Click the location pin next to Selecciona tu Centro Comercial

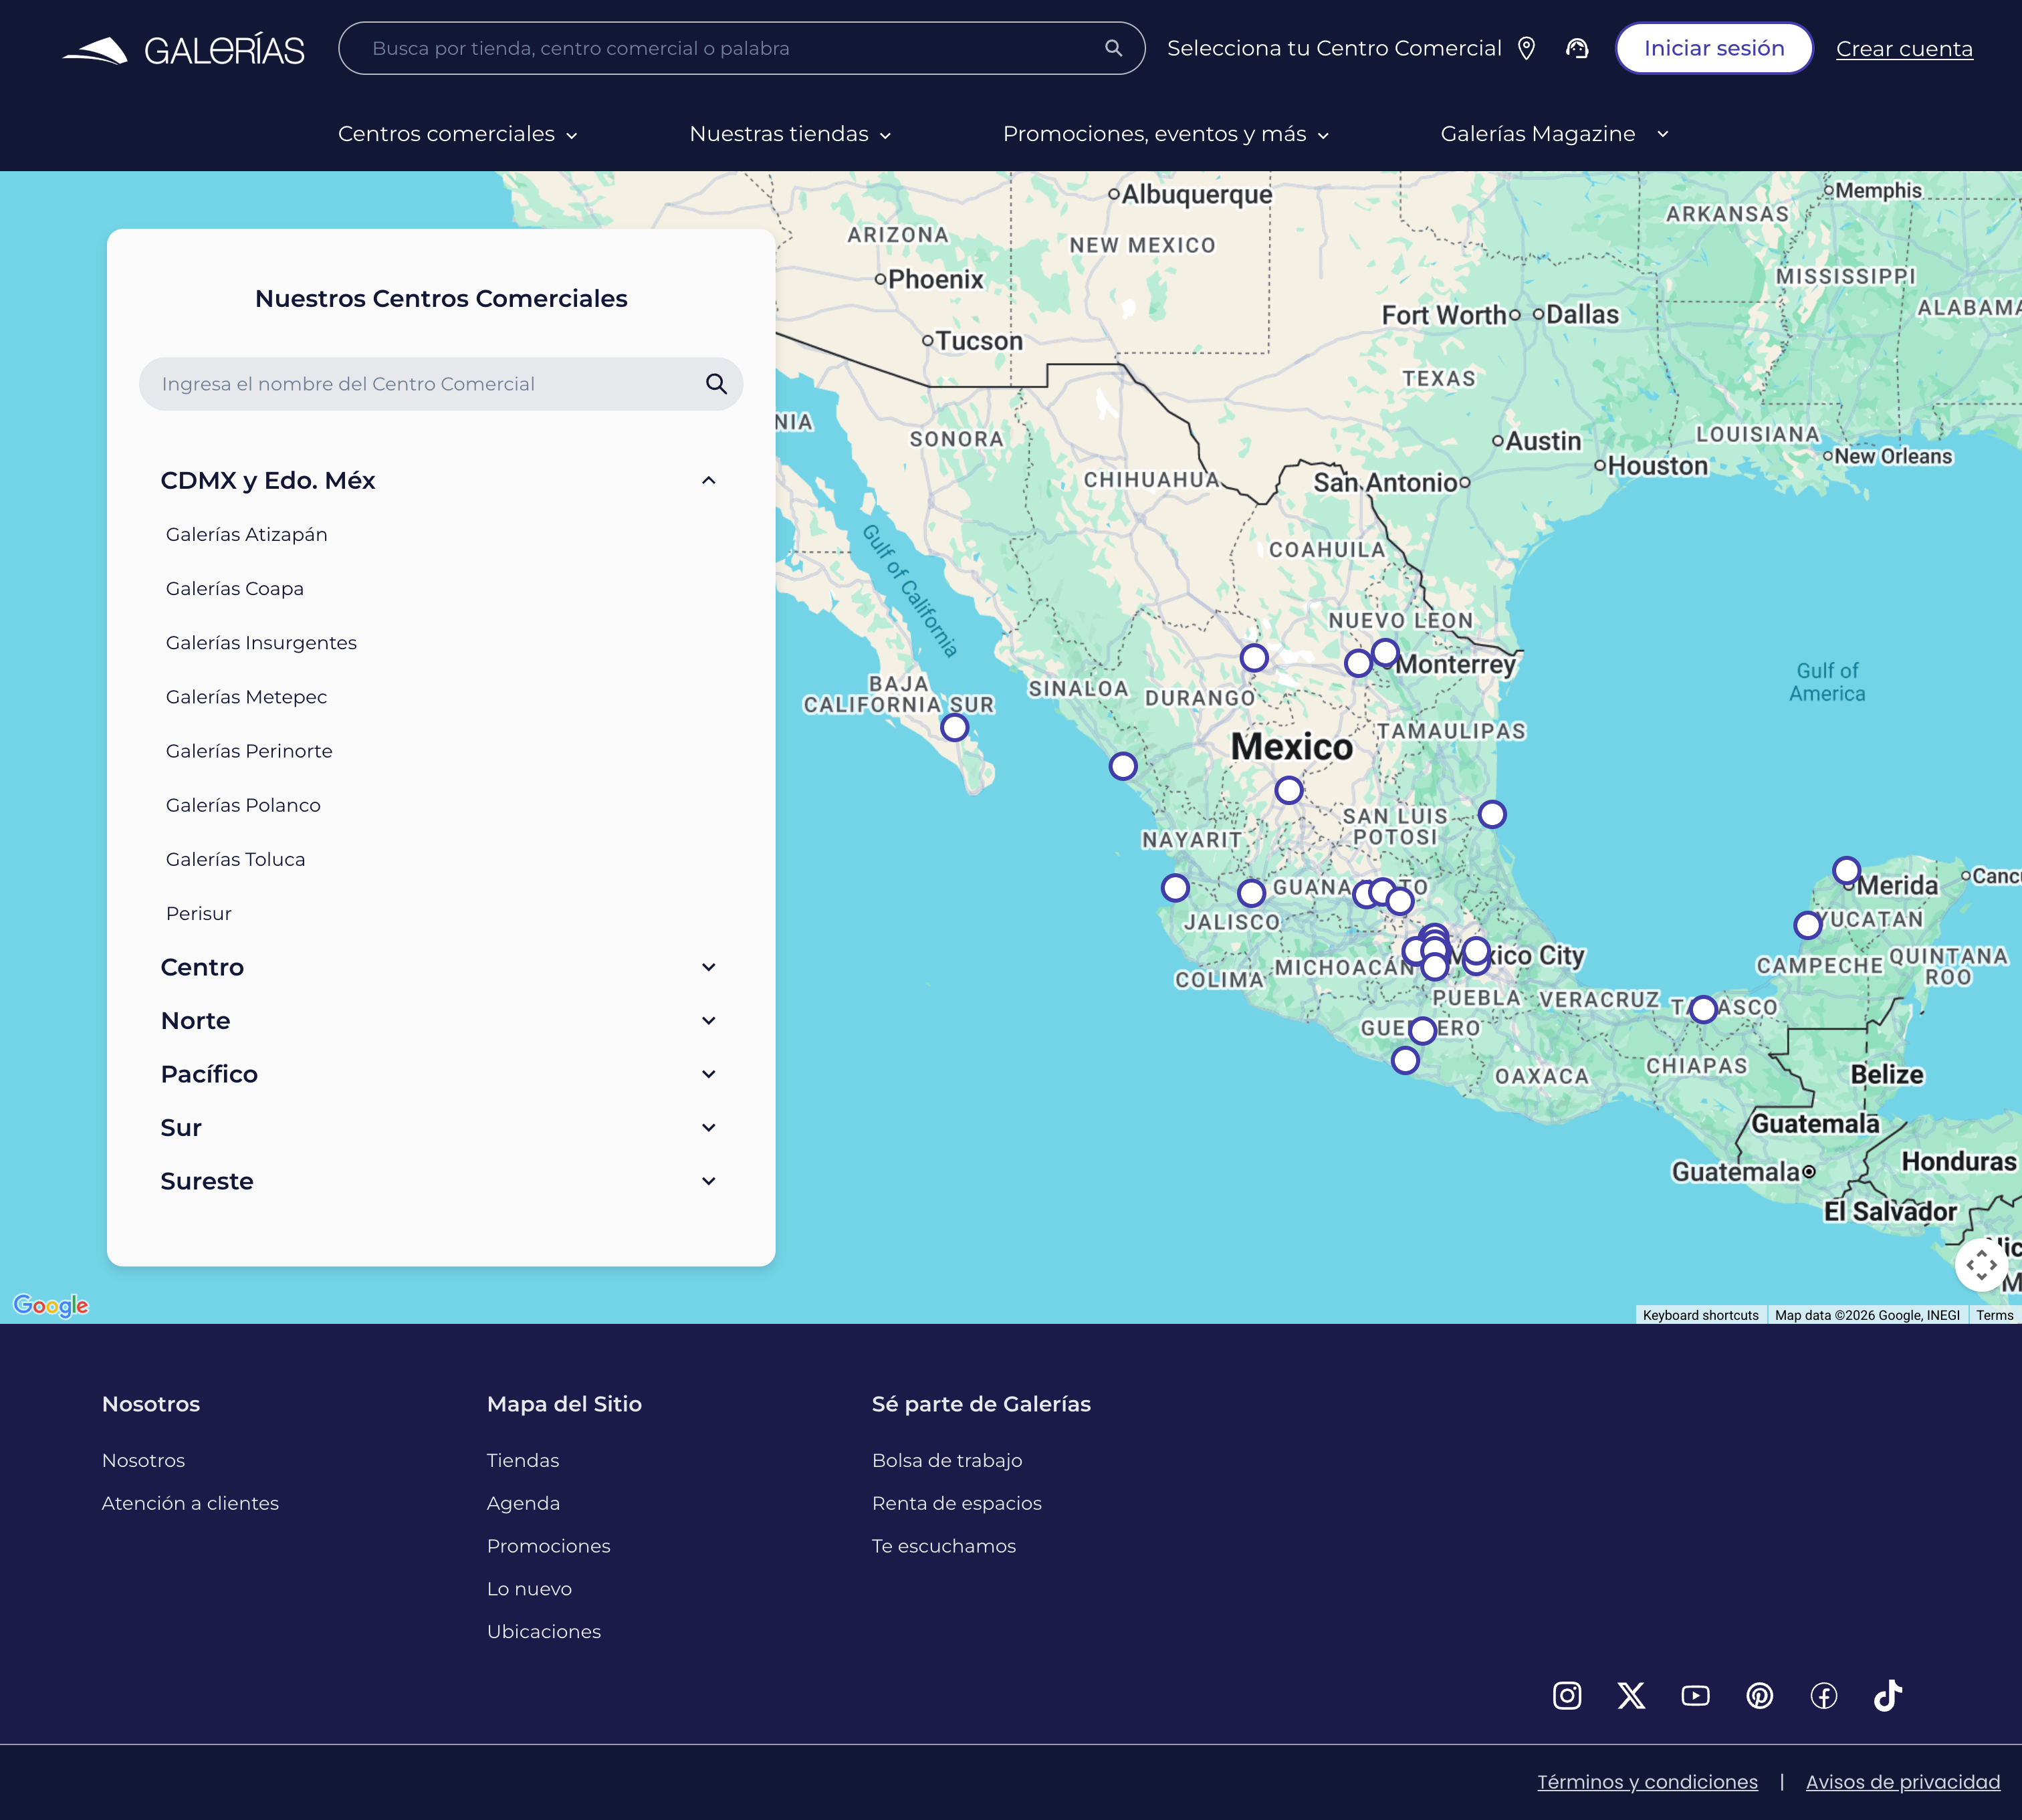pos(1527,47)
